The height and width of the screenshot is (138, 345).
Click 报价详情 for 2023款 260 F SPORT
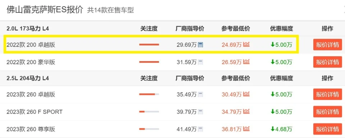pyautogui.click(x=328, y=112)
